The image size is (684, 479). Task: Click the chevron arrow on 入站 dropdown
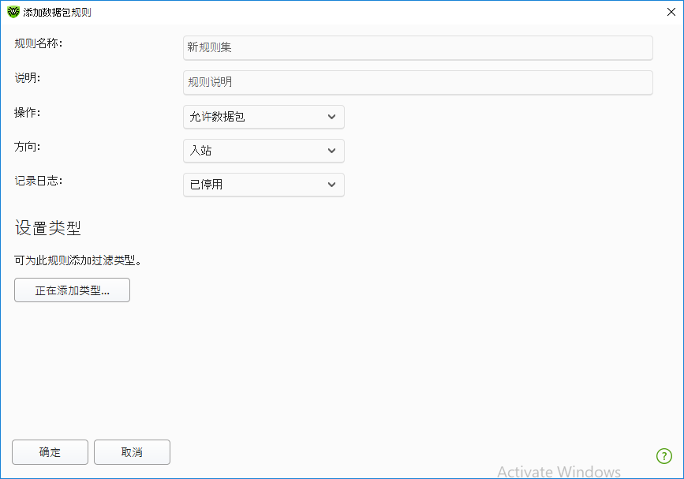(x=331, y=151)
